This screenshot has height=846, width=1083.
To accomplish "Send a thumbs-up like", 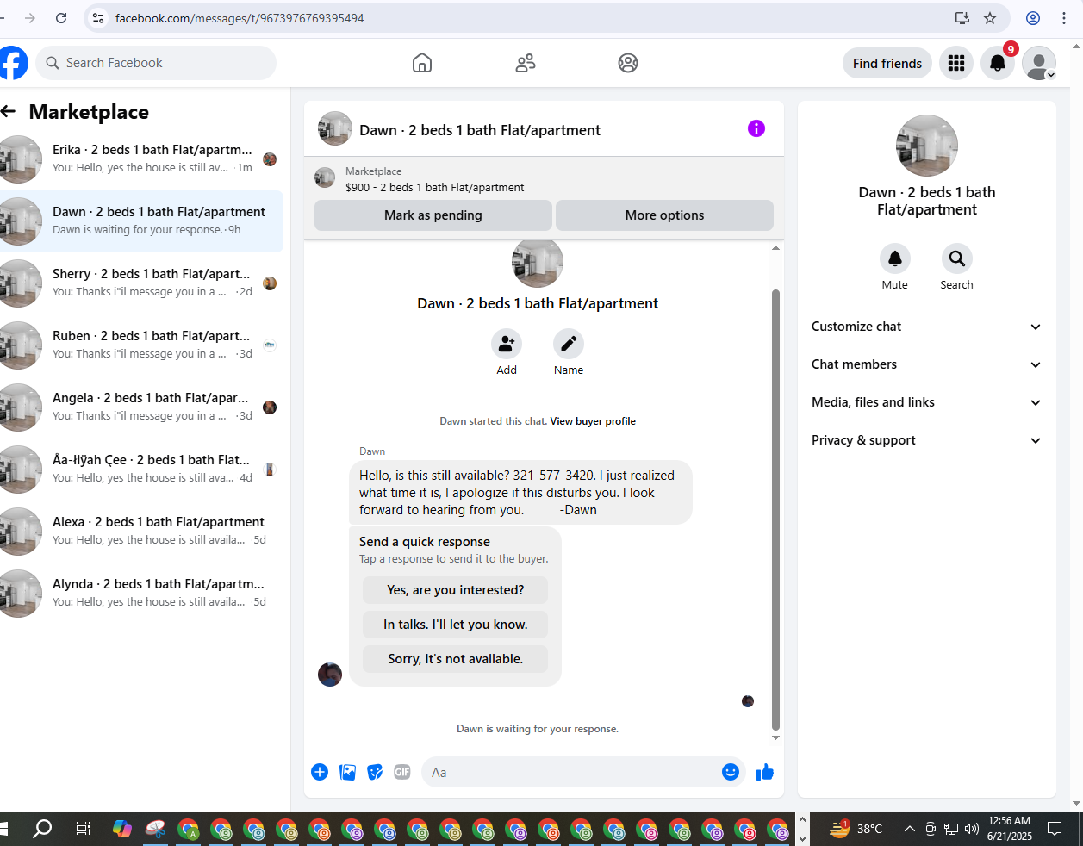I will pos(765,772).
